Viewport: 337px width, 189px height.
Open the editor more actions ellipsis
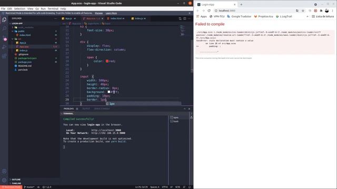point(189,19)
